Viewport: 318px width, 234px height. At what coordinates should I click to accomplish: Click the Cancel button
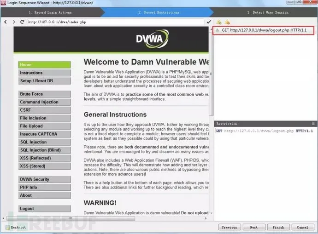(303, 227)
